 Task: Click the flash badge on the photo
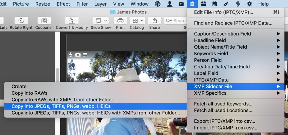pos(71,55)
